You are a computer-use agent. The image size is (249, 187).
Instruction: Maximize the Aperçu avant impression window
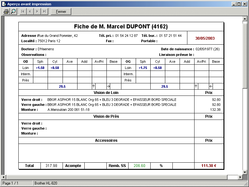coord(239,4)
